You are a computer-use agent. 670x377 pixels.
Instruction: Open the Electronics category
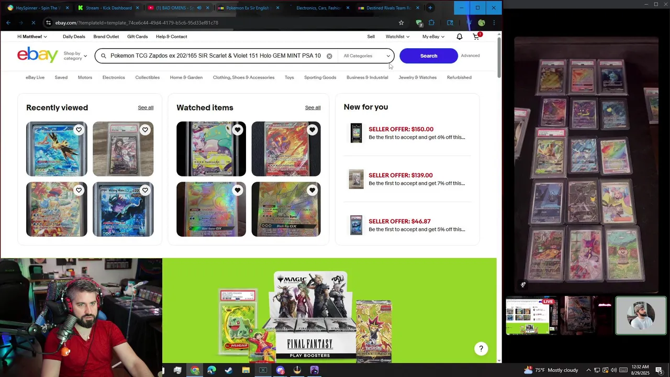[x=114, y=77]
